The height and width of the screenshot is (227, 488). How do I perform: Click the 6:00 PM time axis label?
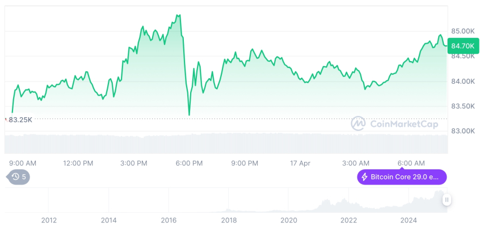[x=189, y=163]
